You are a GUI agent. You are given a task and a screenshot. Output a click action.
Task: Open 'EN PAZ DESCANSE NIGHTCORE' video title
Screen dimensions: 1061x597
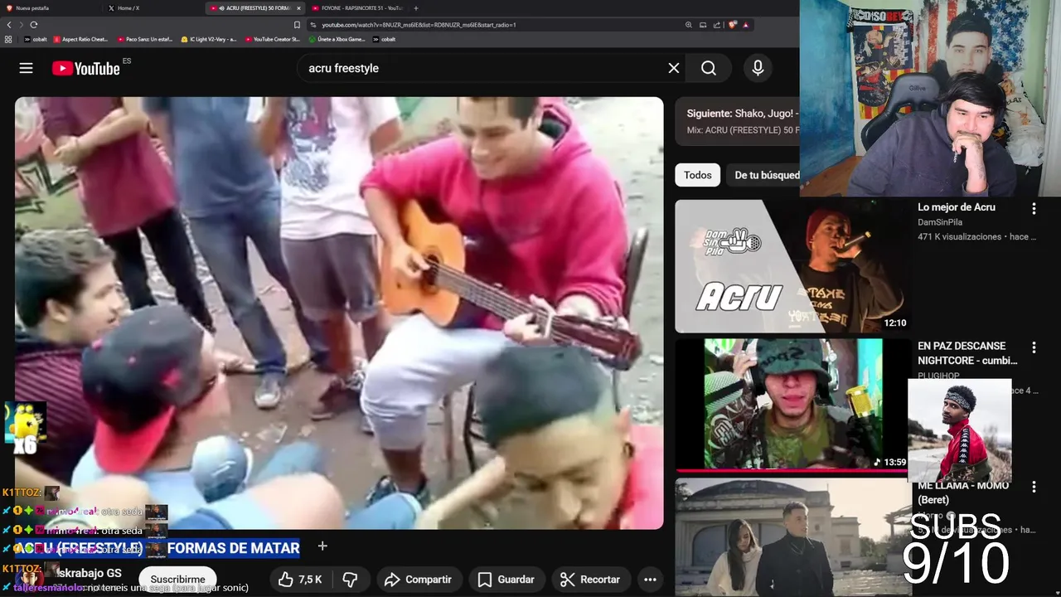[x=967, y=353]
